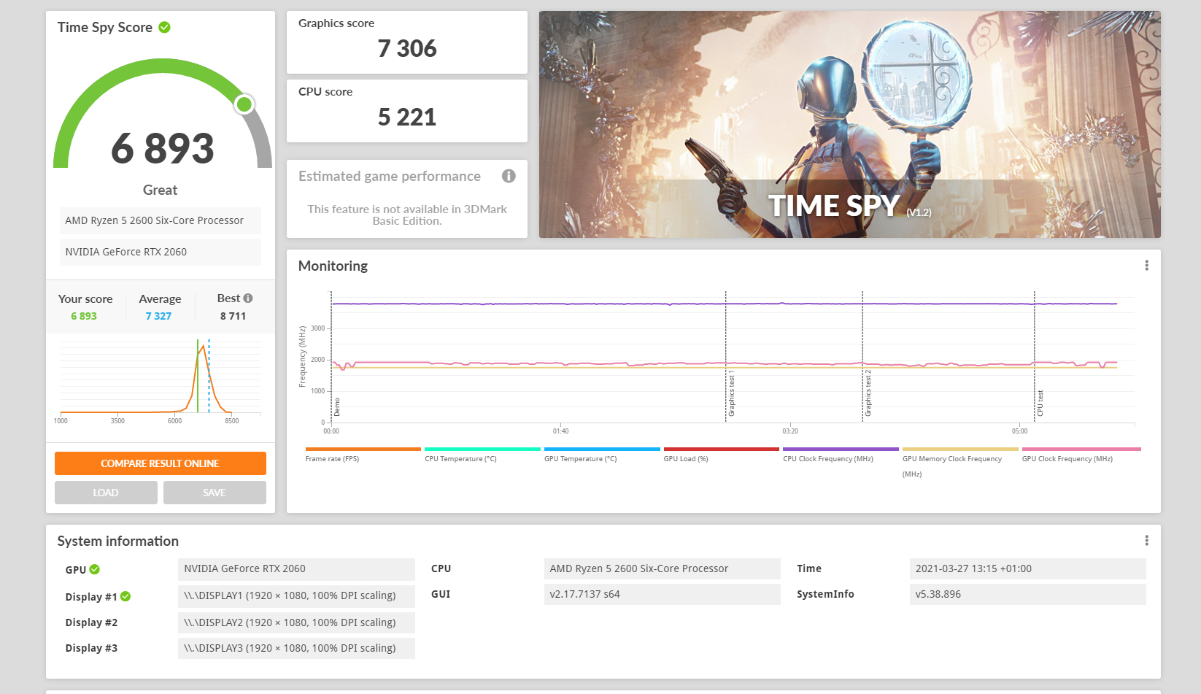
Task: Click the CPU field in System information
Action: (663, 569)
